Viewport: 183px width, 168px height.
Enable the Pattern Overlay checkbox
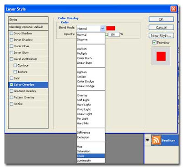point(11,97)
